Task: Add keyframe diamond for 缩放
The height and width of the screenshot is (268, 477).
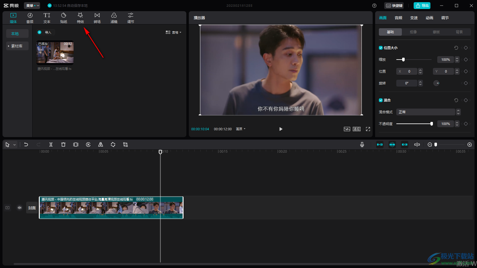Action: pos(466,60)
